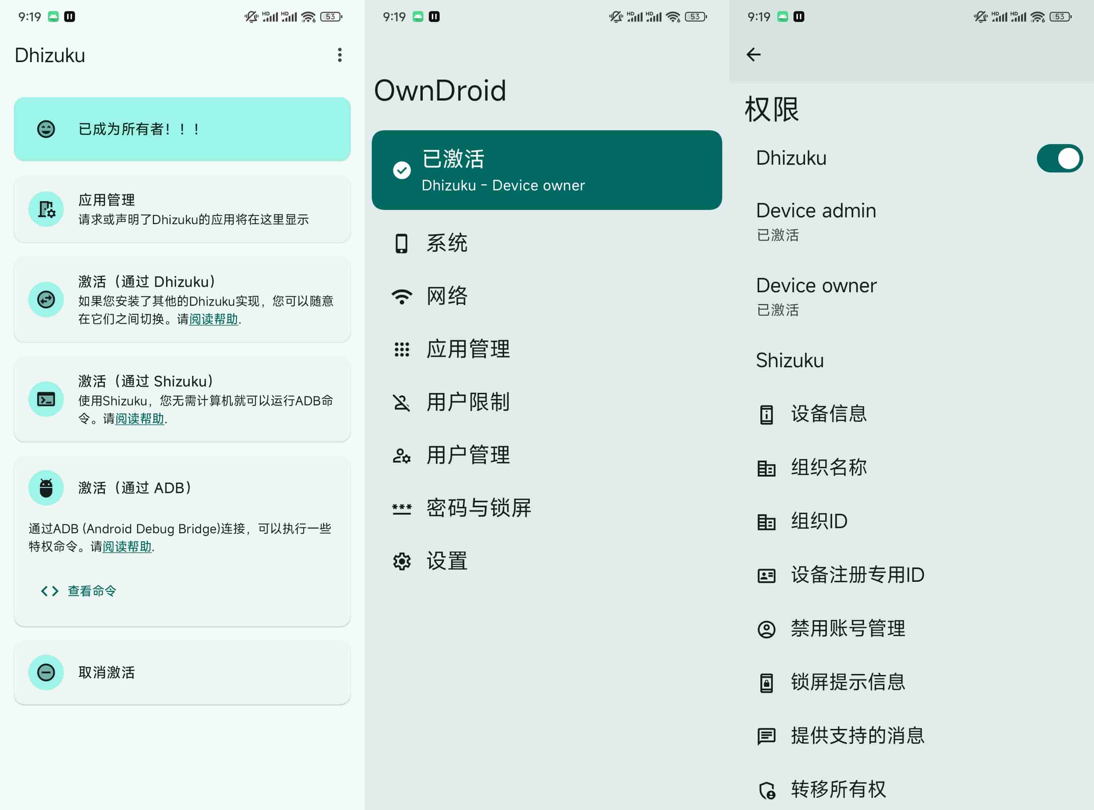Tap the checkmark icon in 已激活 card
Viewport: 1094px width, 810px height.
(x=402, y=170)
